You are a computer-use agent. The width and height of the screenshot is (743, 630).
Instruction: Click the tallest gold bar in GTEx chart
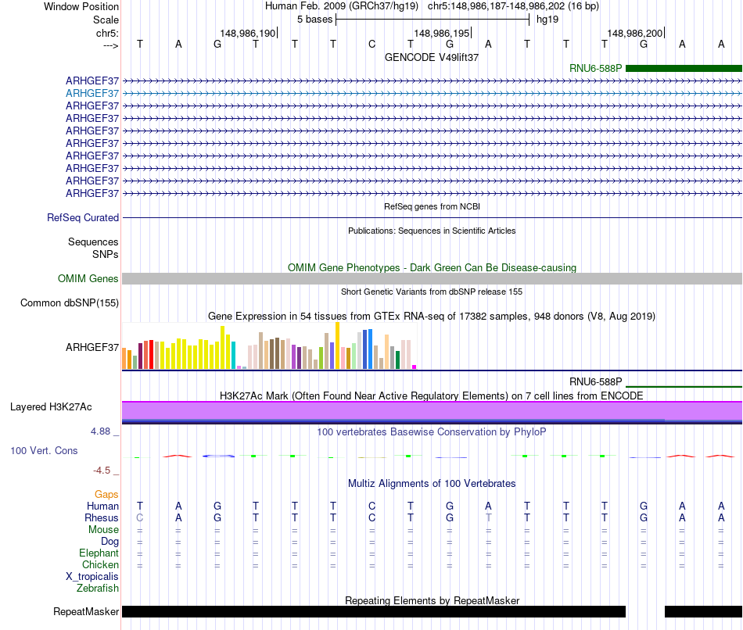click(337, 345)
